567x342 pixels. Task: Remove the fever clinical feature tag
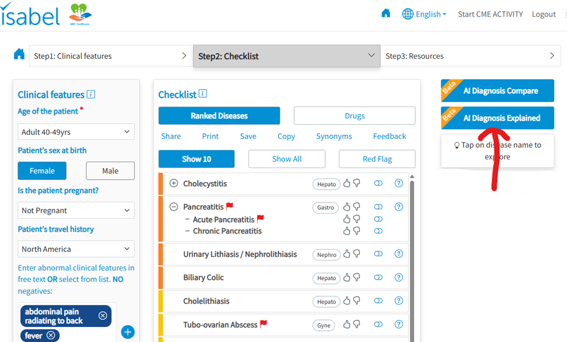51,335
